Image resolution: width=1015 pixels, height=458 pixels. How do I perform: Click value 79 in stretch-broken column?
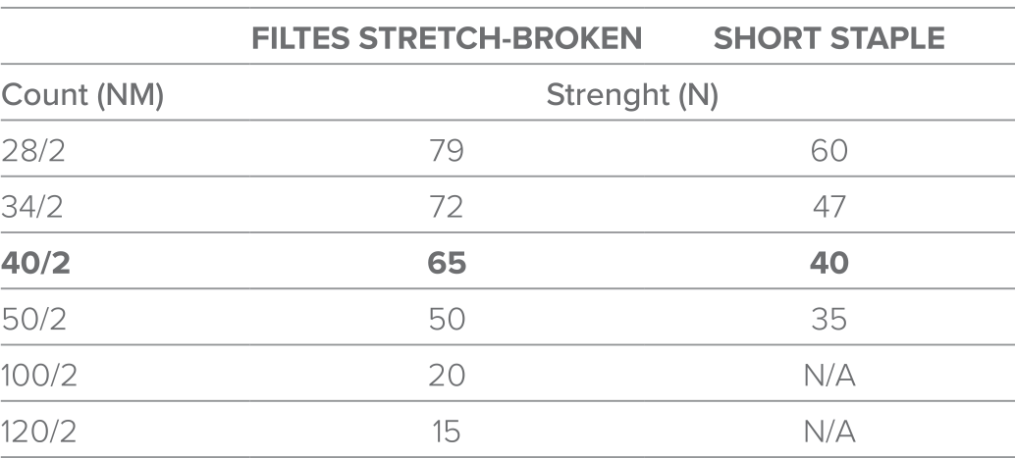447,151
